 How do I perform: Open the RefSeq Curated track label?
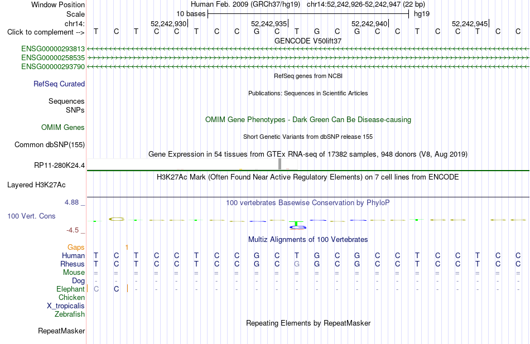click(x=59, y=84)
